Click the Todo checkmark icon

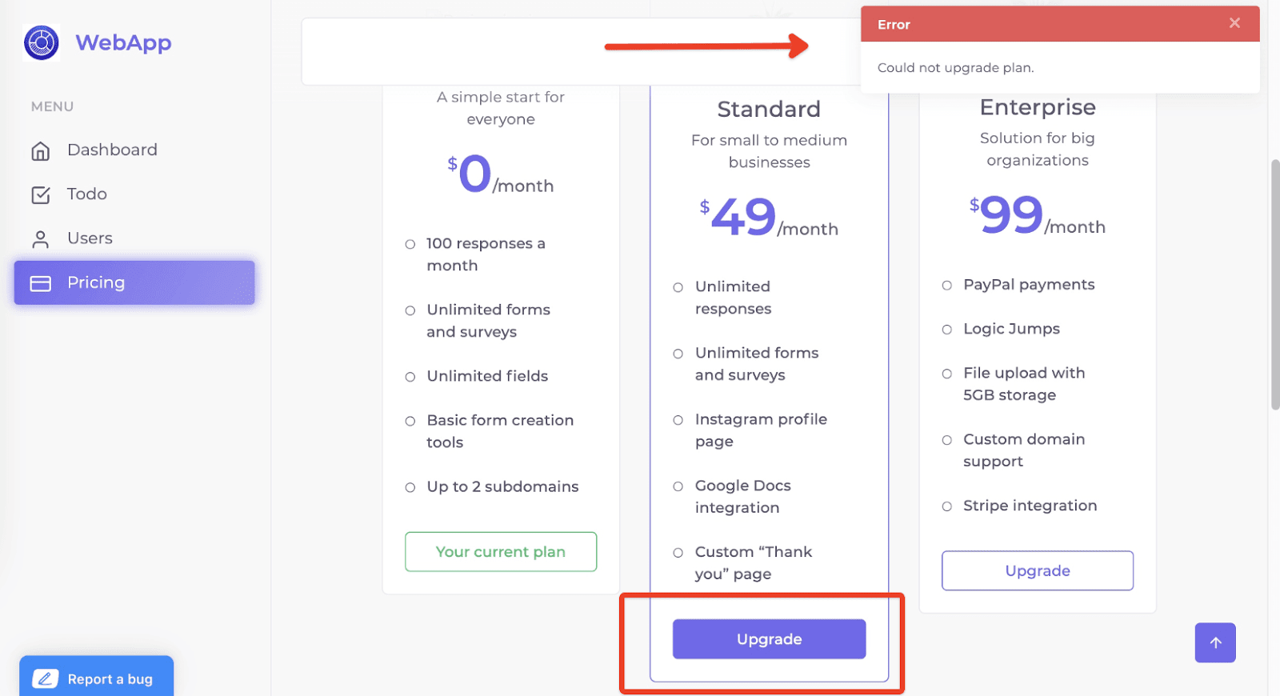click(x=41, y=194)
